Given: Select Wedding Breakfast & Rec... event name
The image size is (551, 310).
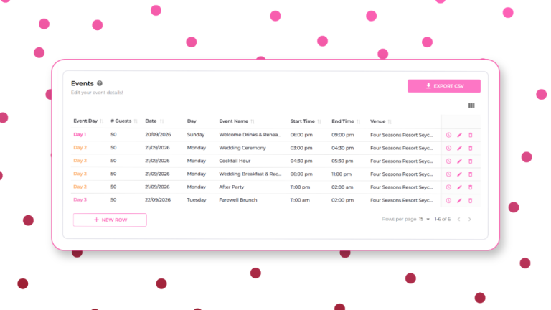Looking at the screenshot, I should pyautogui.click(x=250, y=174).
